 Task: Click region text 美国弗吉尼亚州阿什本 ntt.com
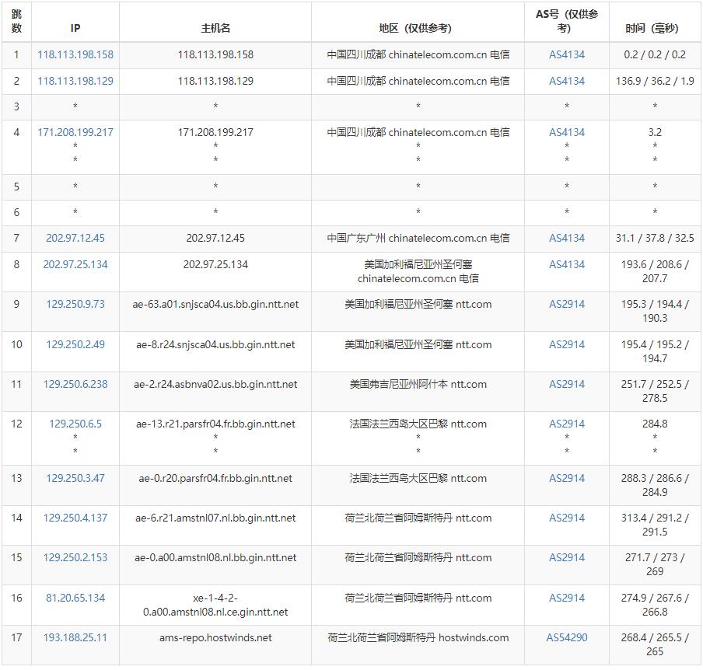(418, 384)
